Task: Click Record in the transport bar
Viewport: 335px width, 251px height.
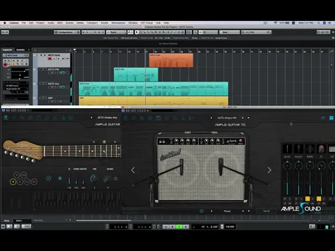Action: [x=186, y=227]
